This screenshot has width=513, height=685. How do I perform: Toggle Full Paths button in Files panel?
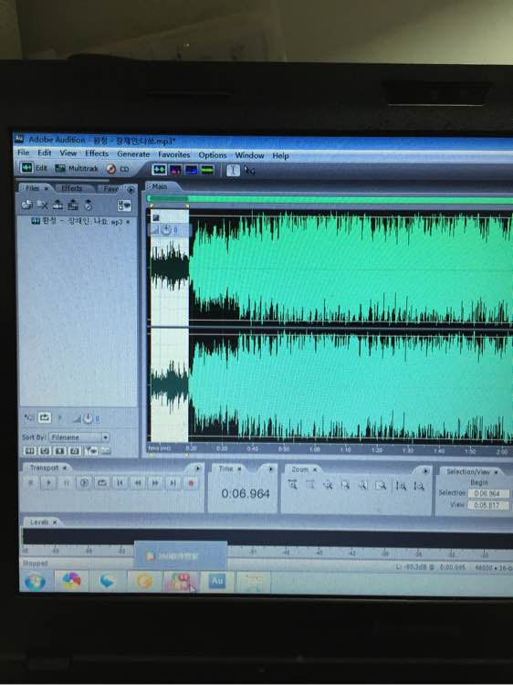point(105,450)
